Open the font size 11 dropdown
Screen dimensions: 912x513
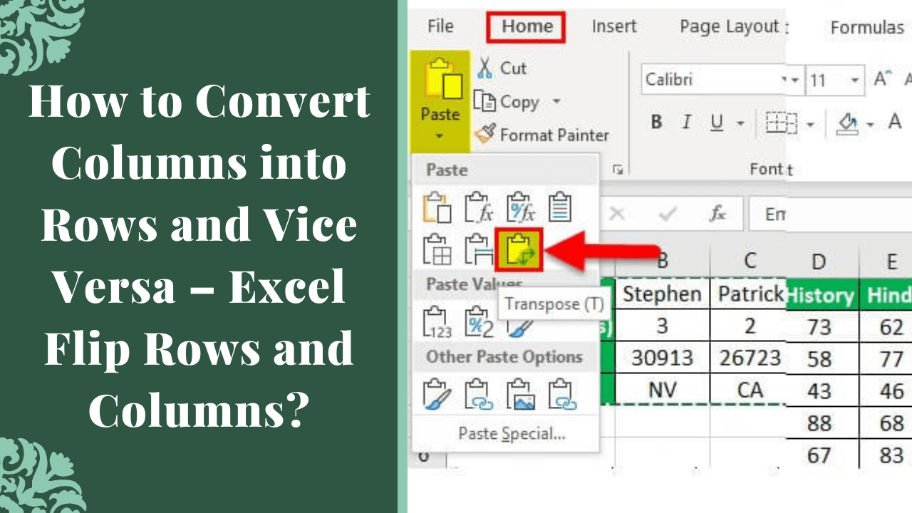click(x=855, y=81)
